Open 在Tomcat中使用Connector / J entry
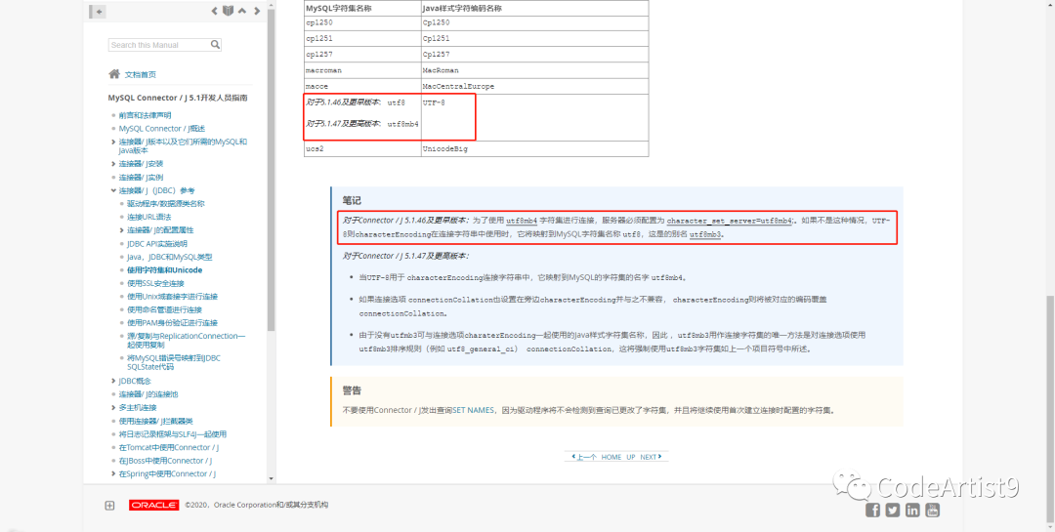 coord(169,447)
